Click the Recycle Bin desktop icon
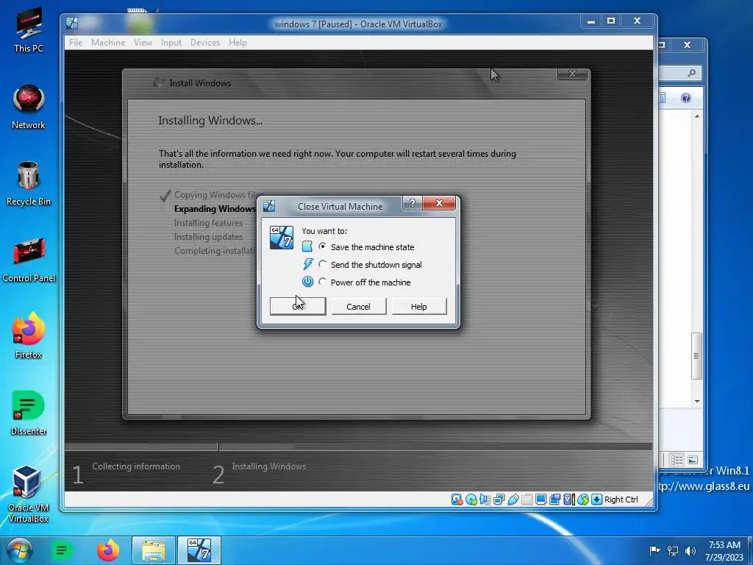The image size is (753, 565). point(29,183)
